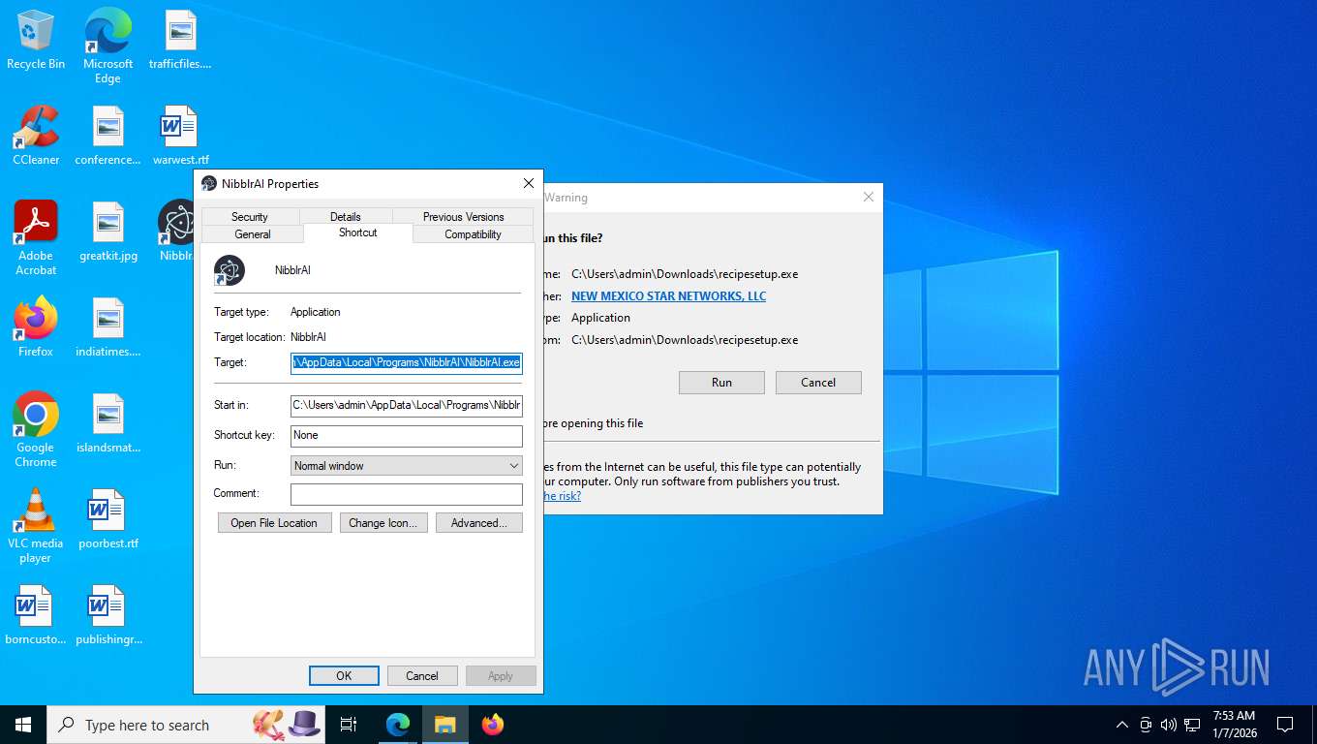Switch to the Security tab
This screenshot has height=744, width=1317.
[249, 217]
